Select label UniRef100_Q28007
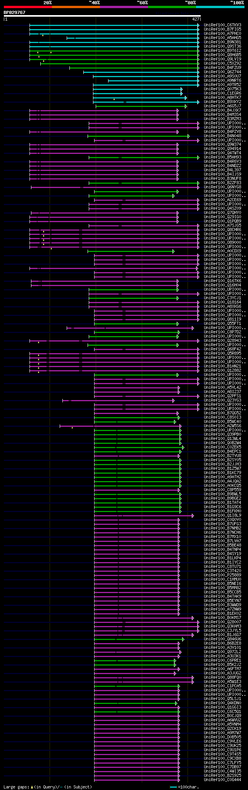The height and width of the screenshot is (790, 248). (222, 622)
